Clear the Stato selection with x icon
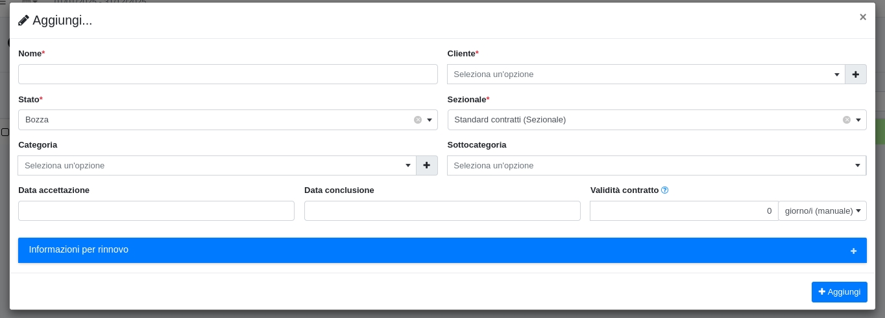Screen dimensions: 885x318 coord(418,120)
